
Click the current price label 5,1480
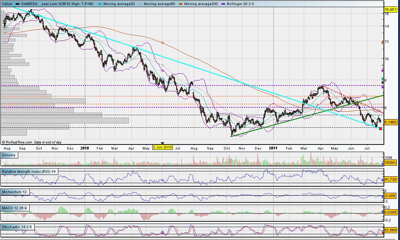pyautogui.click(x=390, y=122)
